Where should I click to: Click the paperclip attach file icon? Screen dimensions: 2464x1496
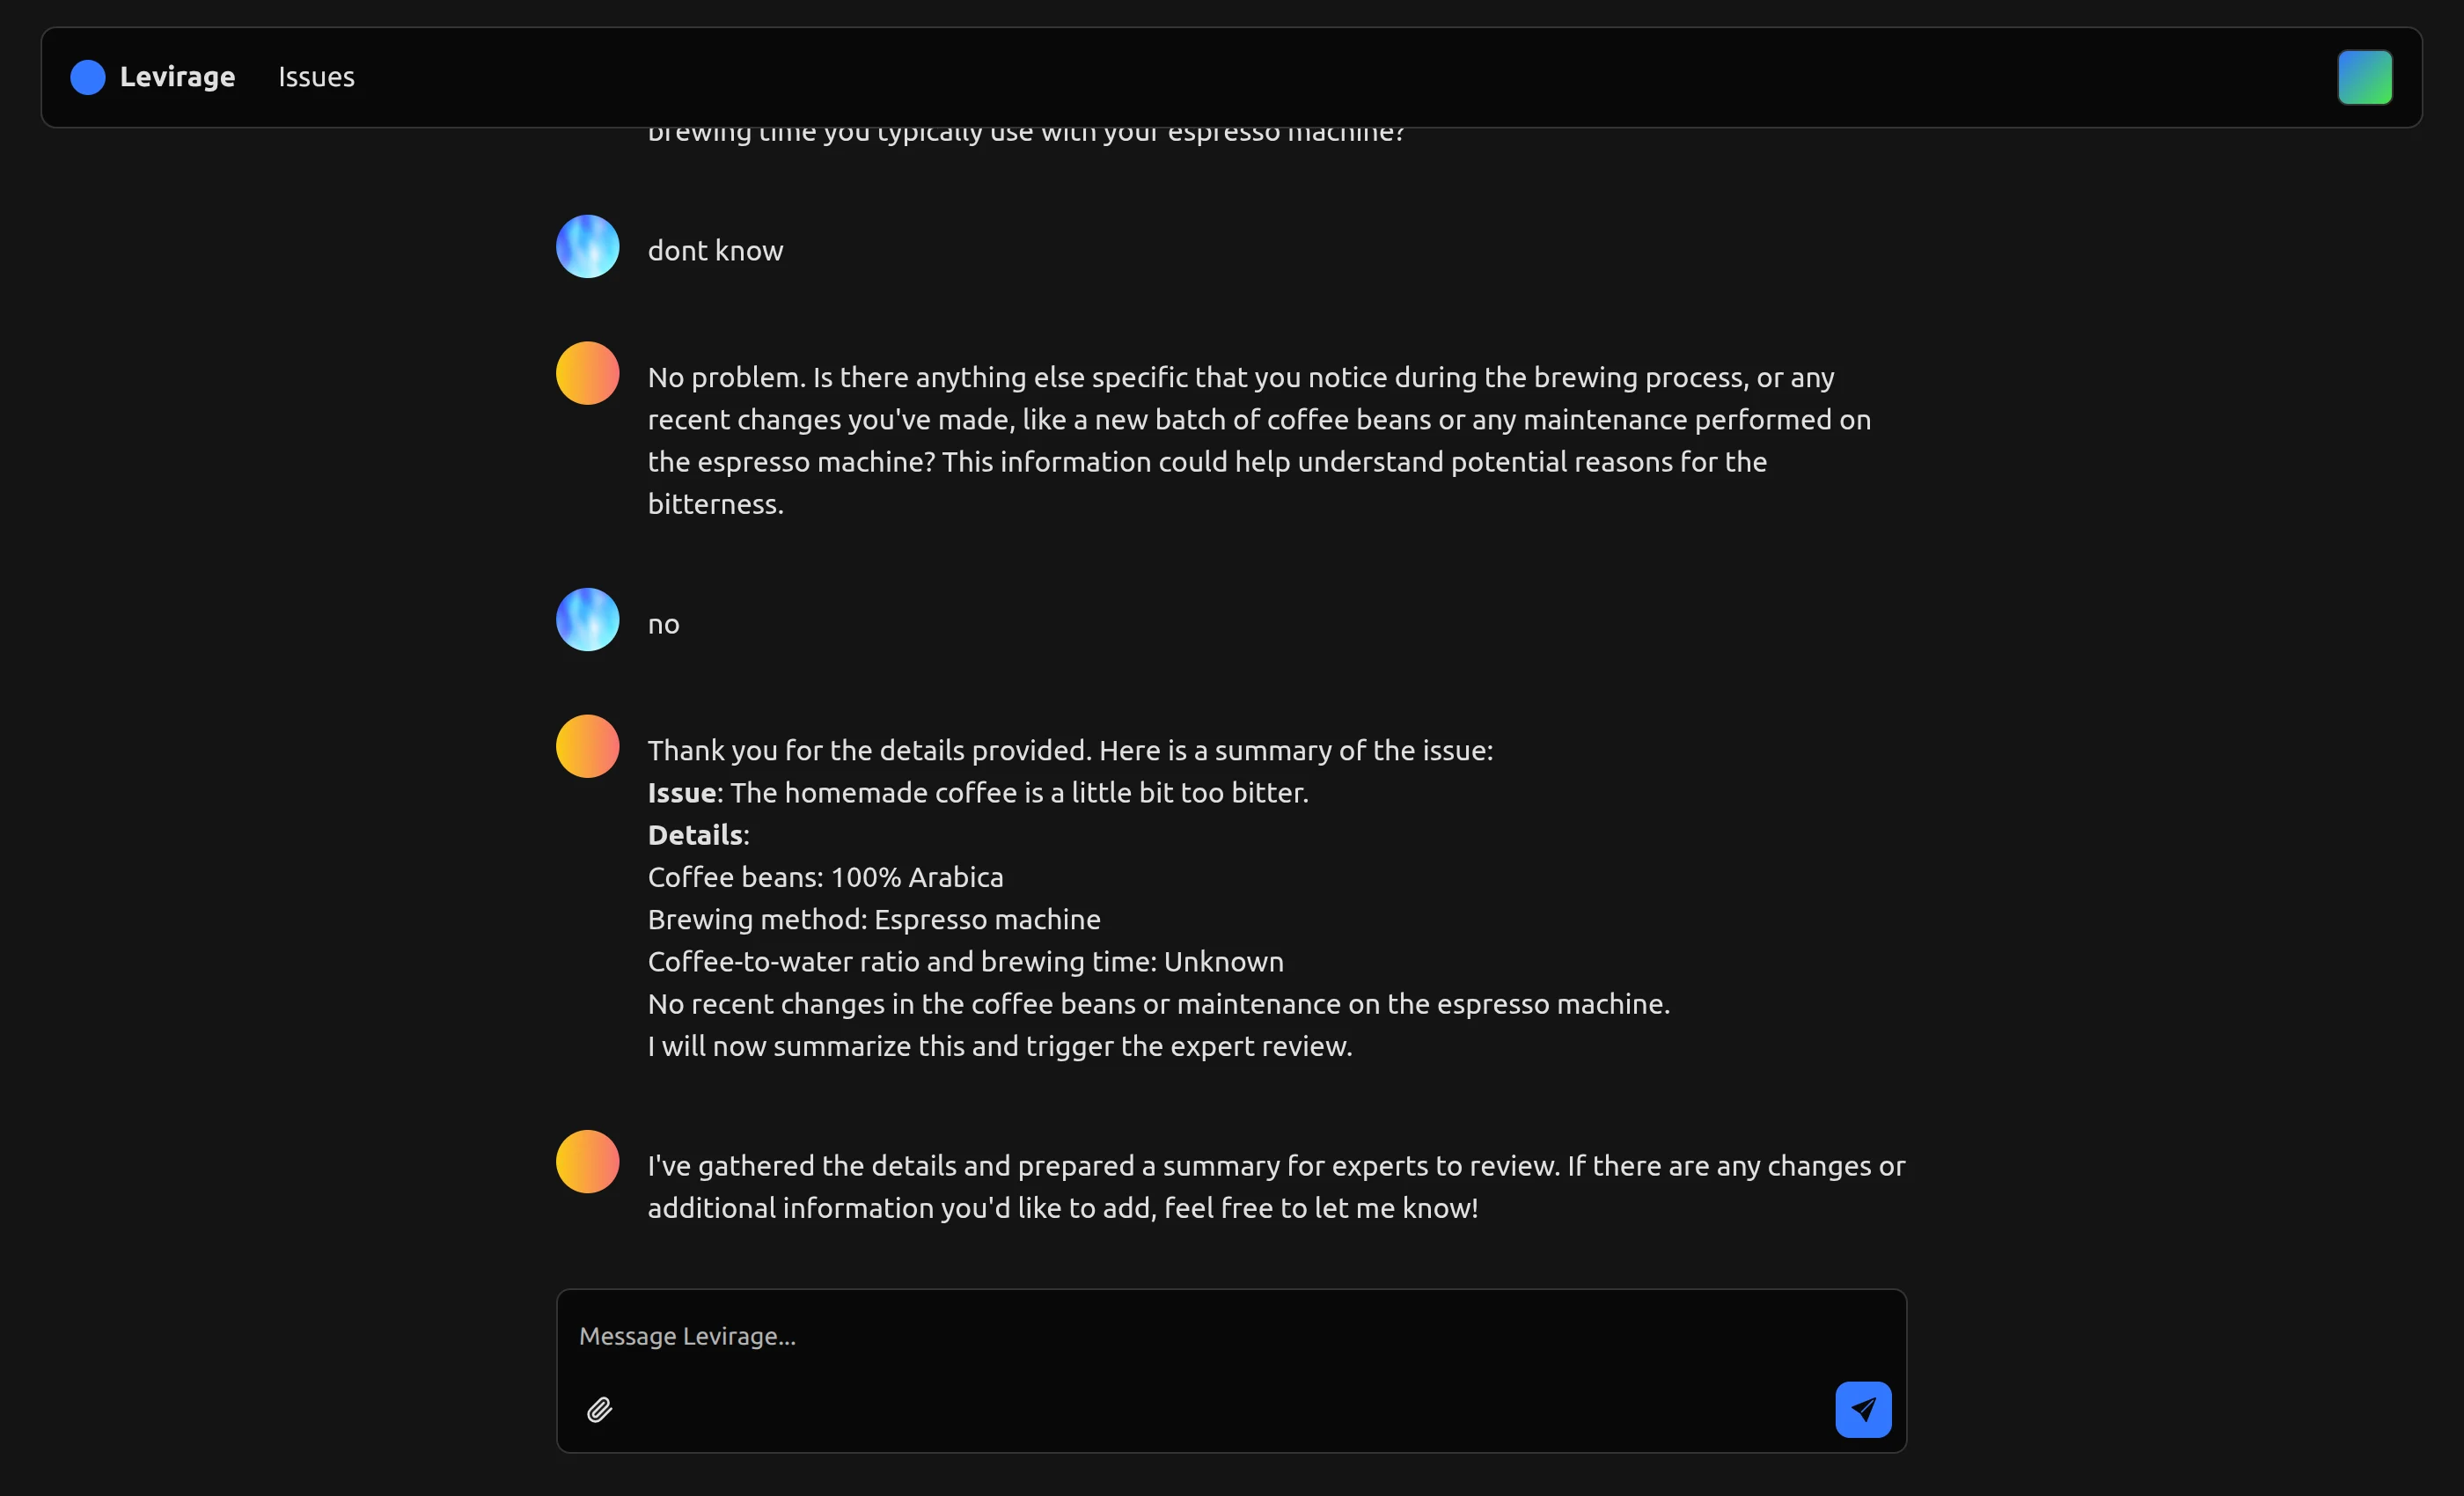pos(599,1409)
